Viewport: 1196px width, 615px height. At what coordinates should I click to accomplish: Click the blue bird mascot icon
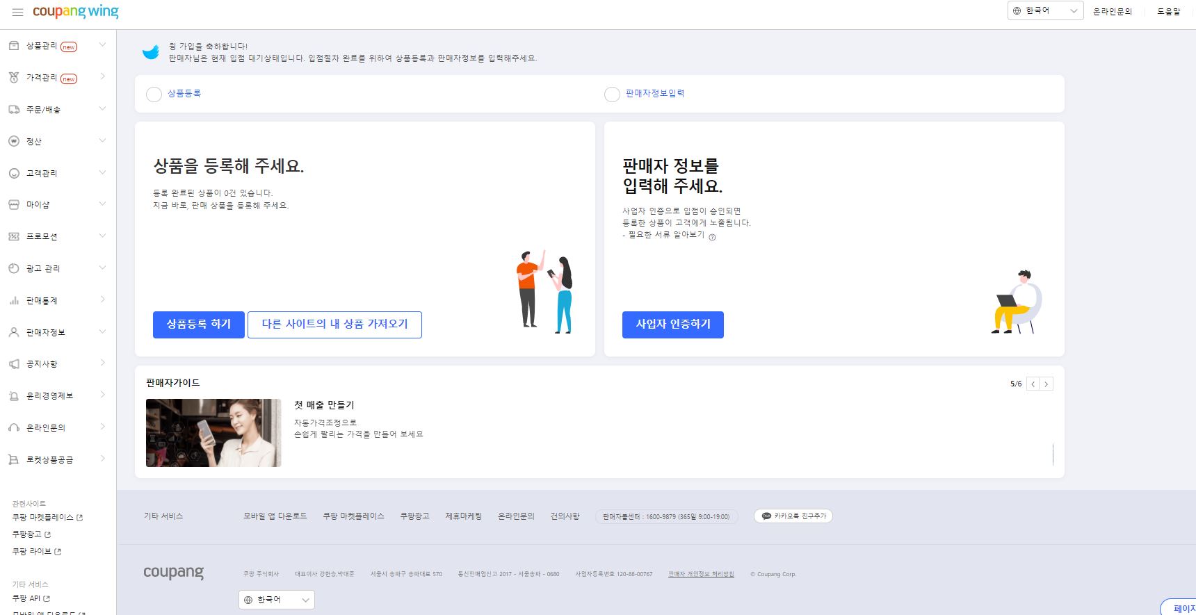pos(151,51)
